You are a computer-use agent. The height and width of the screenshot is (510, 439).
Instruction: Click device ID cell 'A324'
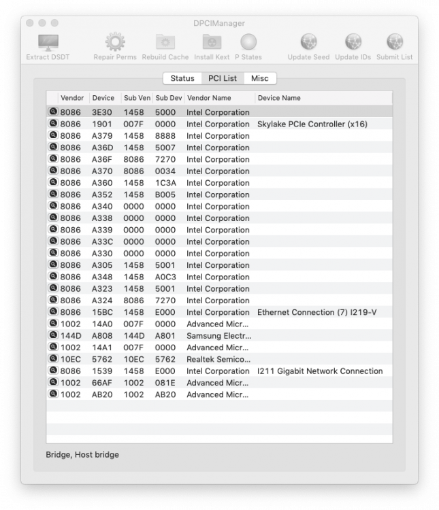(102, 301)
